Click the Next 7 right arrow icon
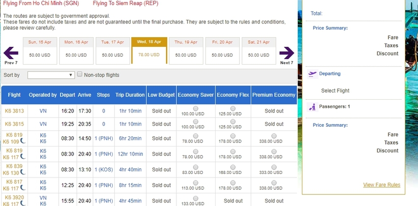418x206 pixels. pyautogui.click(x=286, y=52)
